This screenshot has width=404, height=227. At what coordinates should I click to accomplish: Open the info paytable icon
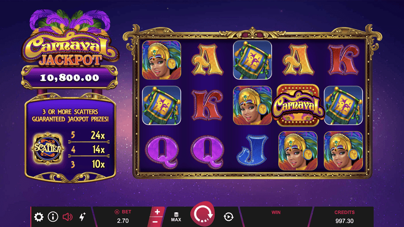pyautogui.click(x=53, y=217)
